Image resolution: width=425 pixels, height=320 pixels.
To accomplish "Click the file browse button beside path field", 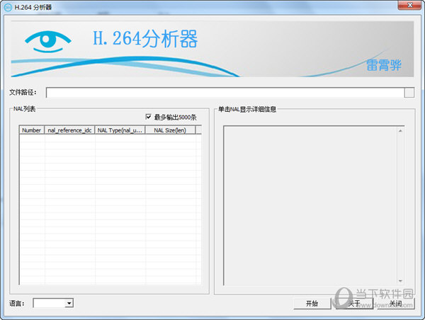I will (409, 93).
